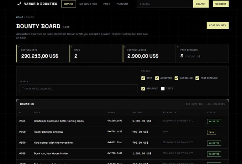Click buyer address 0x1790…3c0f
The image size is (242, 164).
click(x=115, y=153)
